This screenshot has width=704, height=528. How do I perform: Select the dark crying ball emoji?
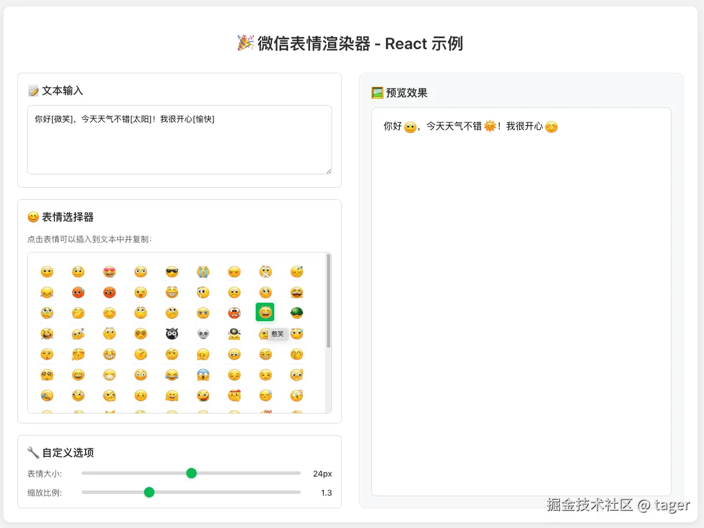click(172, 334)
